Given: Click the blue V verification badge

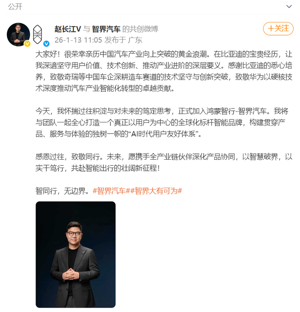Looking at the screenshot, I should pos(46,44).
